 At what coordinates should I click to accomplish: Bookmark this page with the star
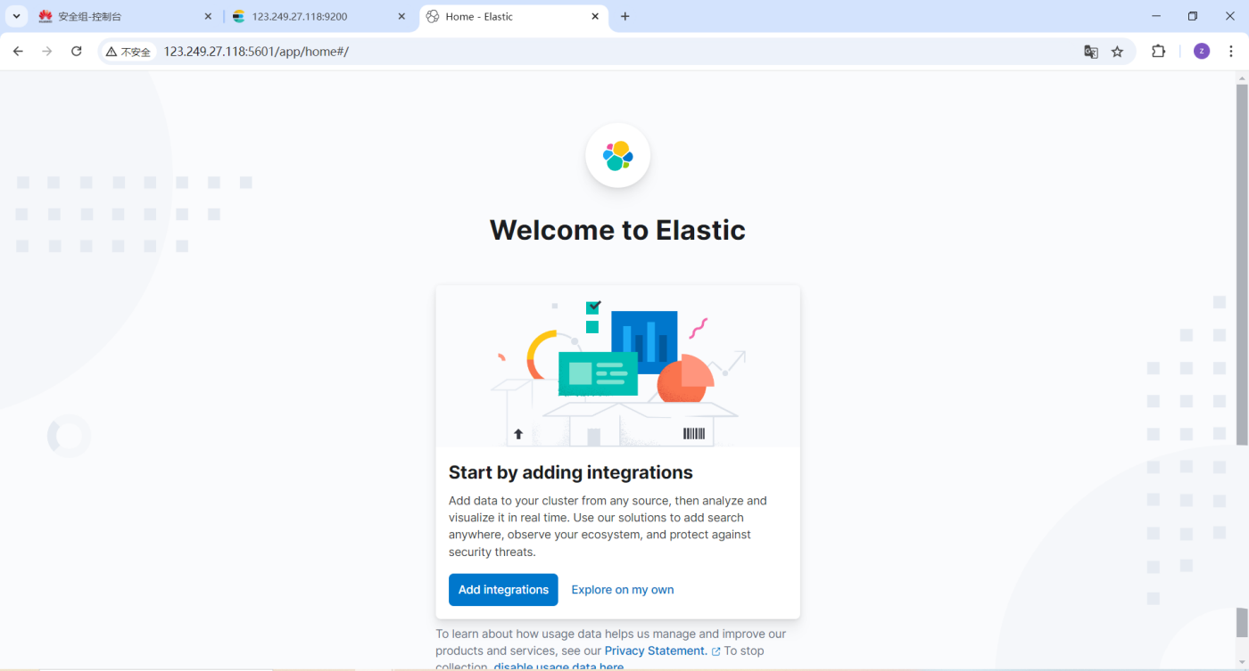coord(1117,52)
